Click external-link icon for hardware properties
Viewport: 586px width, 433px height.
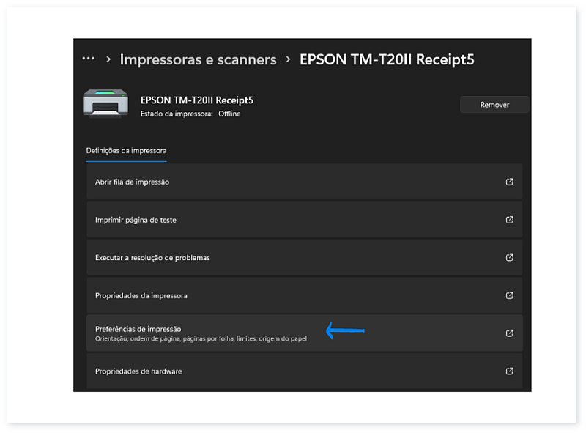click(510, 371)
